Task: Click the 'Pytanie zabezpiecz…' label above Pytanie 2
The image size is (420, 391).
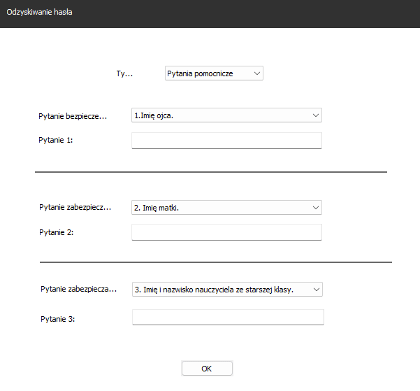Action: click(x=75, y=207)
